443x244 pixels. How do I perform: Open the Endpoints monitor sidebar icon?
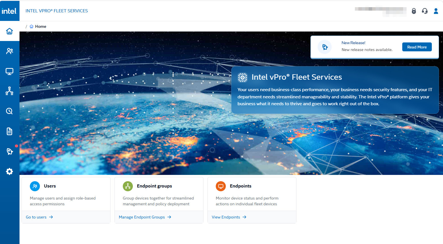[x=9, y=71]
